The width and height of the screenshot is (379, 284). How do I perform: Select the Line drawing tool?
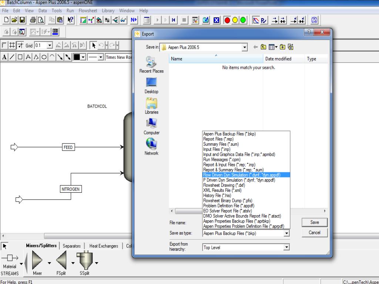tap(12, 57)
